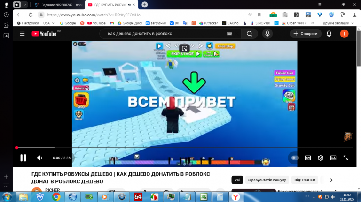The image size is (361, 202).
Task: Open the RICHER channel name link
Action: (53, 190)
